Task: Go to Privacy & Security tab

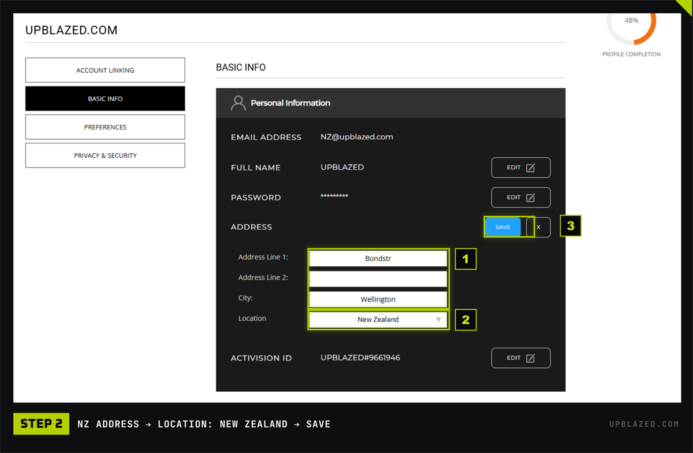Action: pos(105,155)
